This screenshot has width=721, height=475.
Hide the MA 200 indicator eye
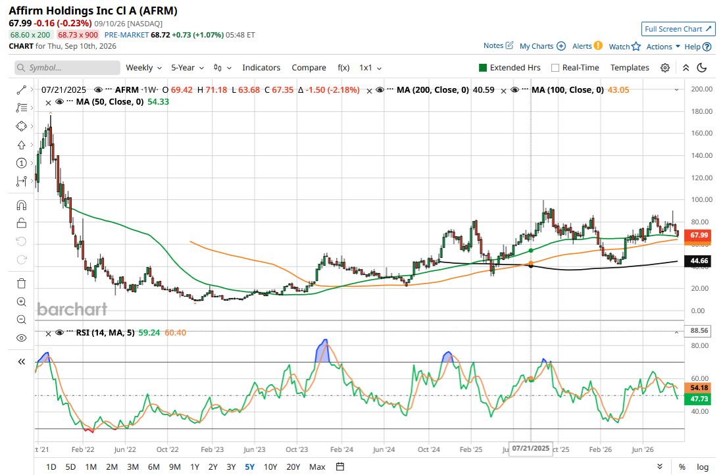point(380,90)
